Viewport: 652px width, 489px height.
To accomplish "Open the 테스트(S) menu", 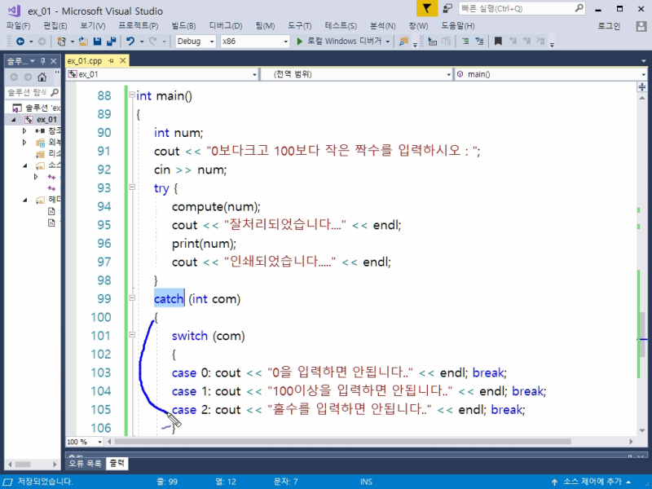I will pos(341,26).
